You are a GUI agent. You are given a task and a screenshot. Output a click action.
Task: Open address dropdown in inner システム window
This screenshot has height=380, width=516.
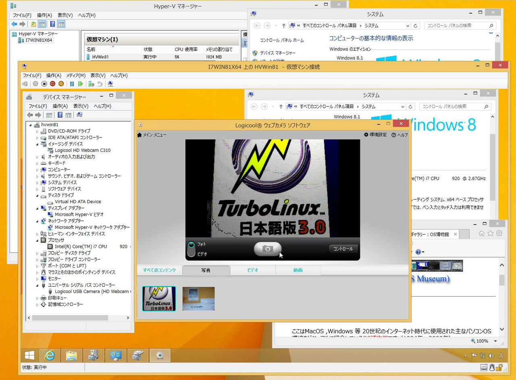[402, 107]
